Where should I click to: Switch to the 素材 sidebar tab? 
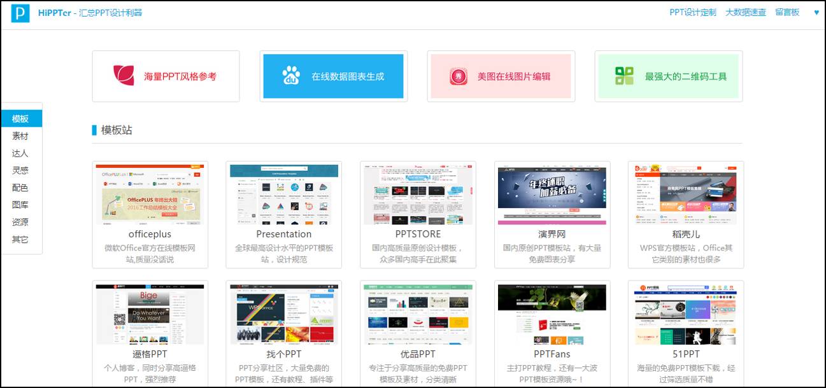20,135
